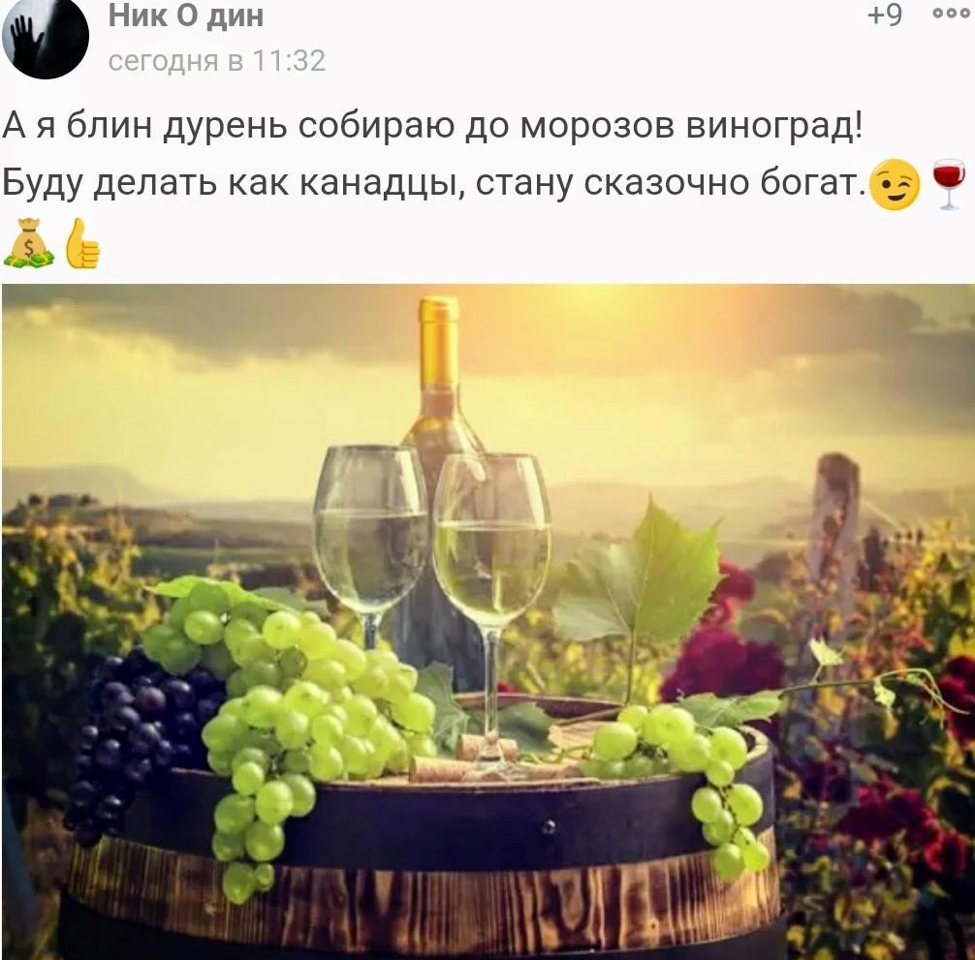
Task: Click the author's round profile avatar
Action: coord(46,37)
